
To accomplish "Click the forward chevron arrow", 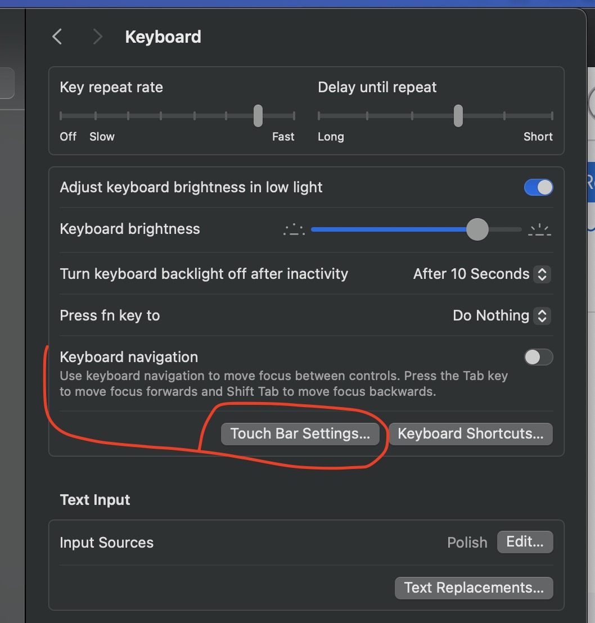I will 97,37.
